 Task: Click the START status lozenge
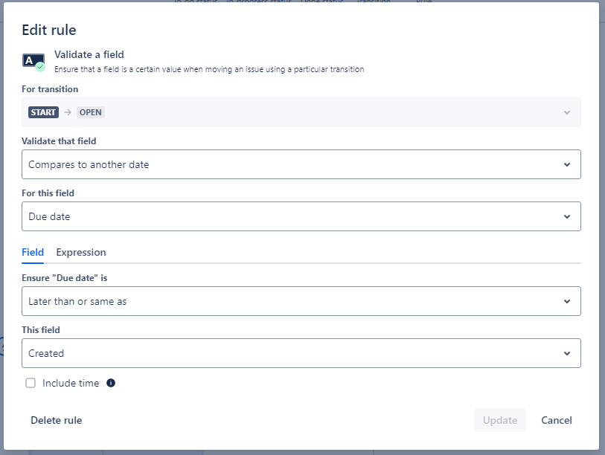click(43, 112)
